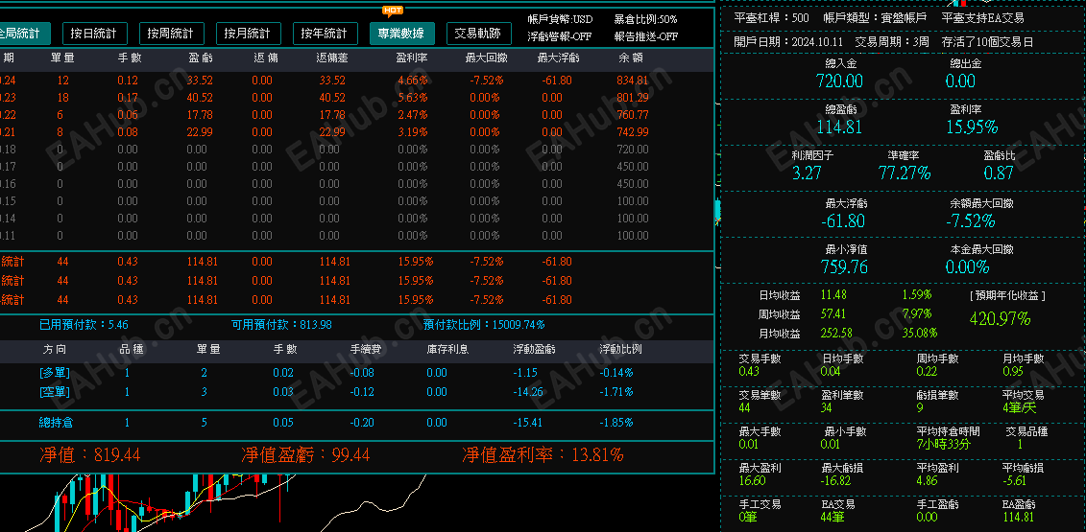Click the 淨值盈虧:99.44 readout
The width and height of the screenshot is (1086, 532).
click(x=305, y=455)
